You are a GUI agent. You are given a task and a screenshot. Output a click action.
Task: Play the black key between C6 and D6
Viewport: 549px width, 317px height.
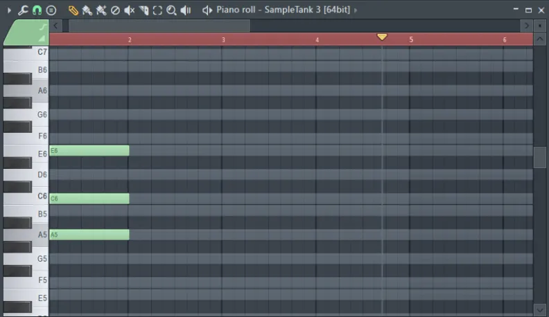pos(17,187)
